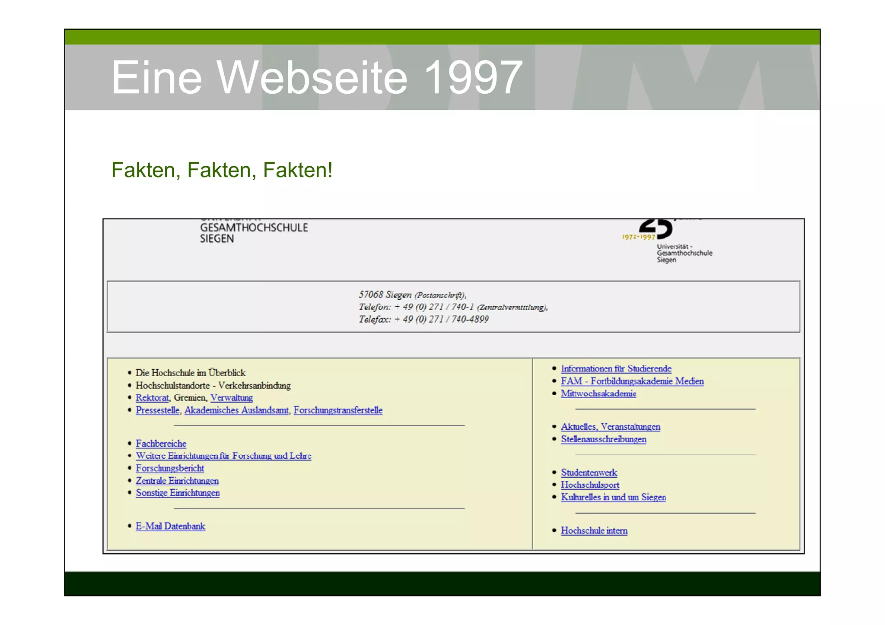Open Informationen für Studierende
The height and width of the screenshot is (625, 885).
pyautogui.click(x=616, y=369)
